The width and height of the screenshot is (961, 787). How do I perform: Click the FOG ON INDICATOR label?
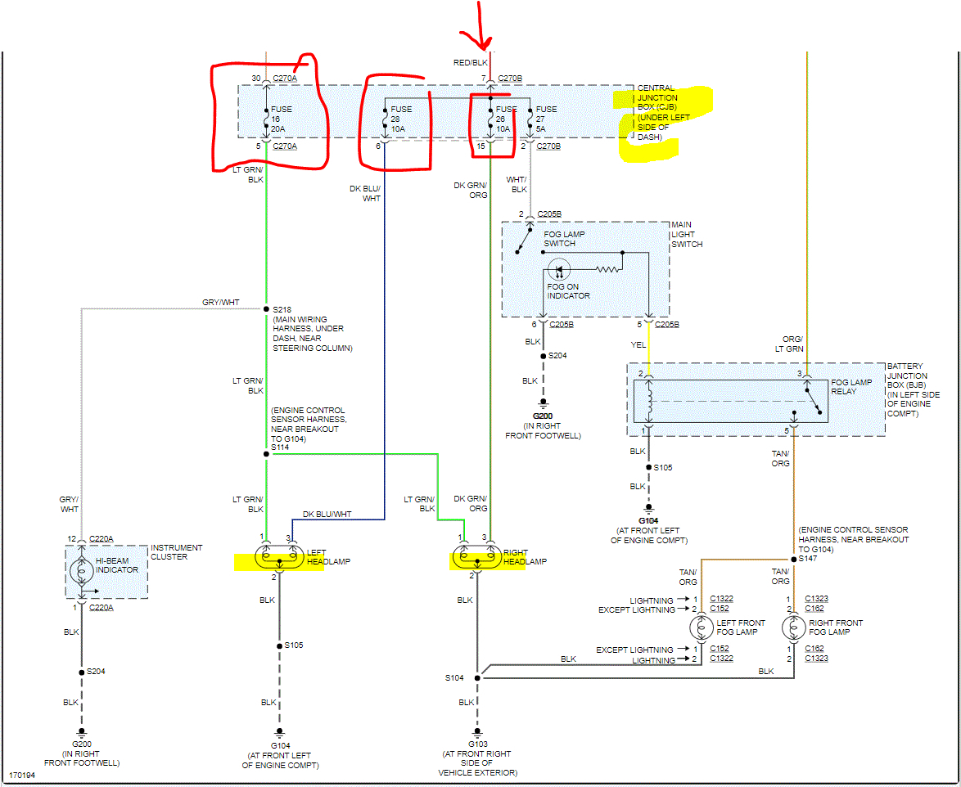click(x=568, y=291)
